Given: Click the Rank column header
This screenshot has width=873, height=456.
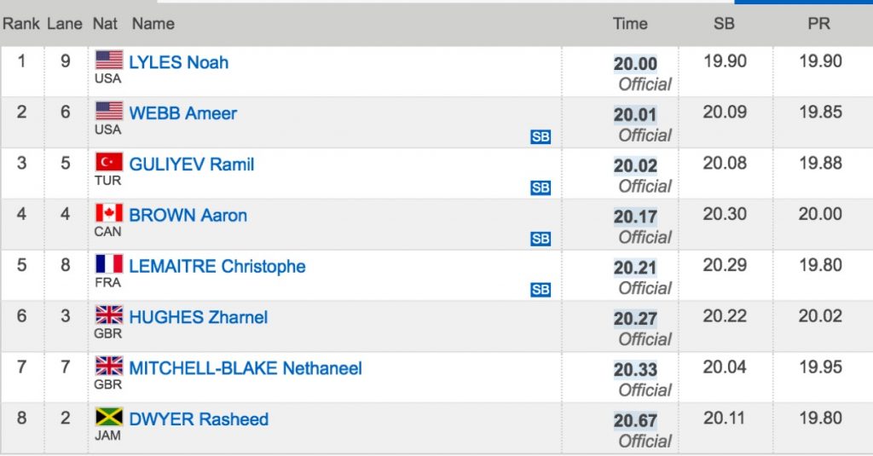Looking at the screenshot, I should tap(21, 23).
